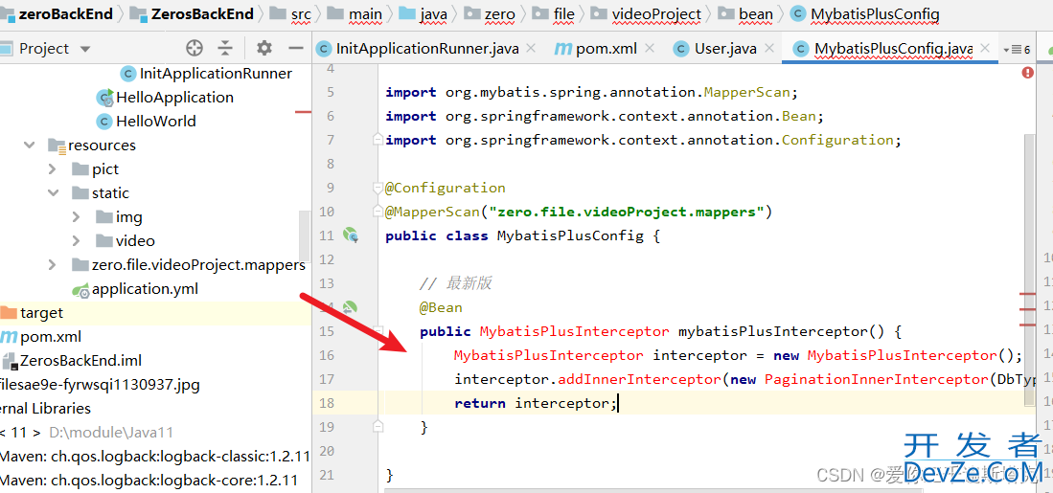This screenshot has height=493, width=1053.
Task: Switch to InitApplicationRunner.java tab
Action: click(x=427, y=48)
